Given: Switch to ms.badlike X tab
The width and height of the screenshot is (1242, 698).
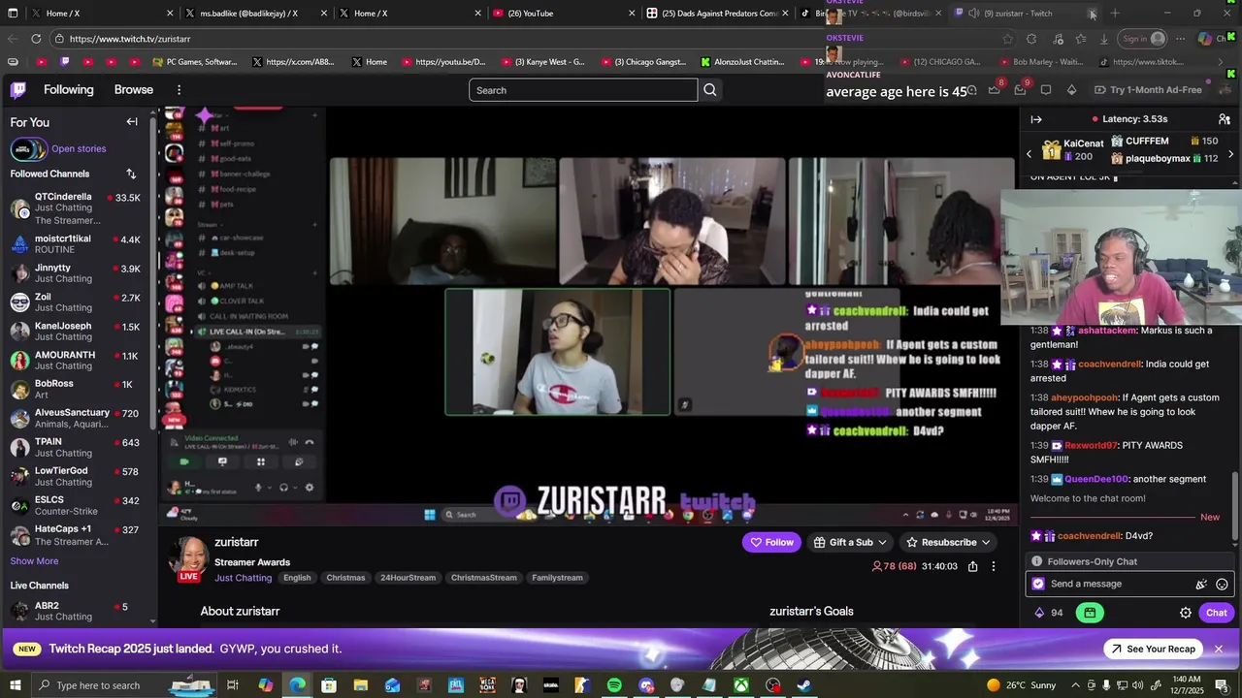Looking at the screenshot, I should pyautogui.click(x=256, y=14).
